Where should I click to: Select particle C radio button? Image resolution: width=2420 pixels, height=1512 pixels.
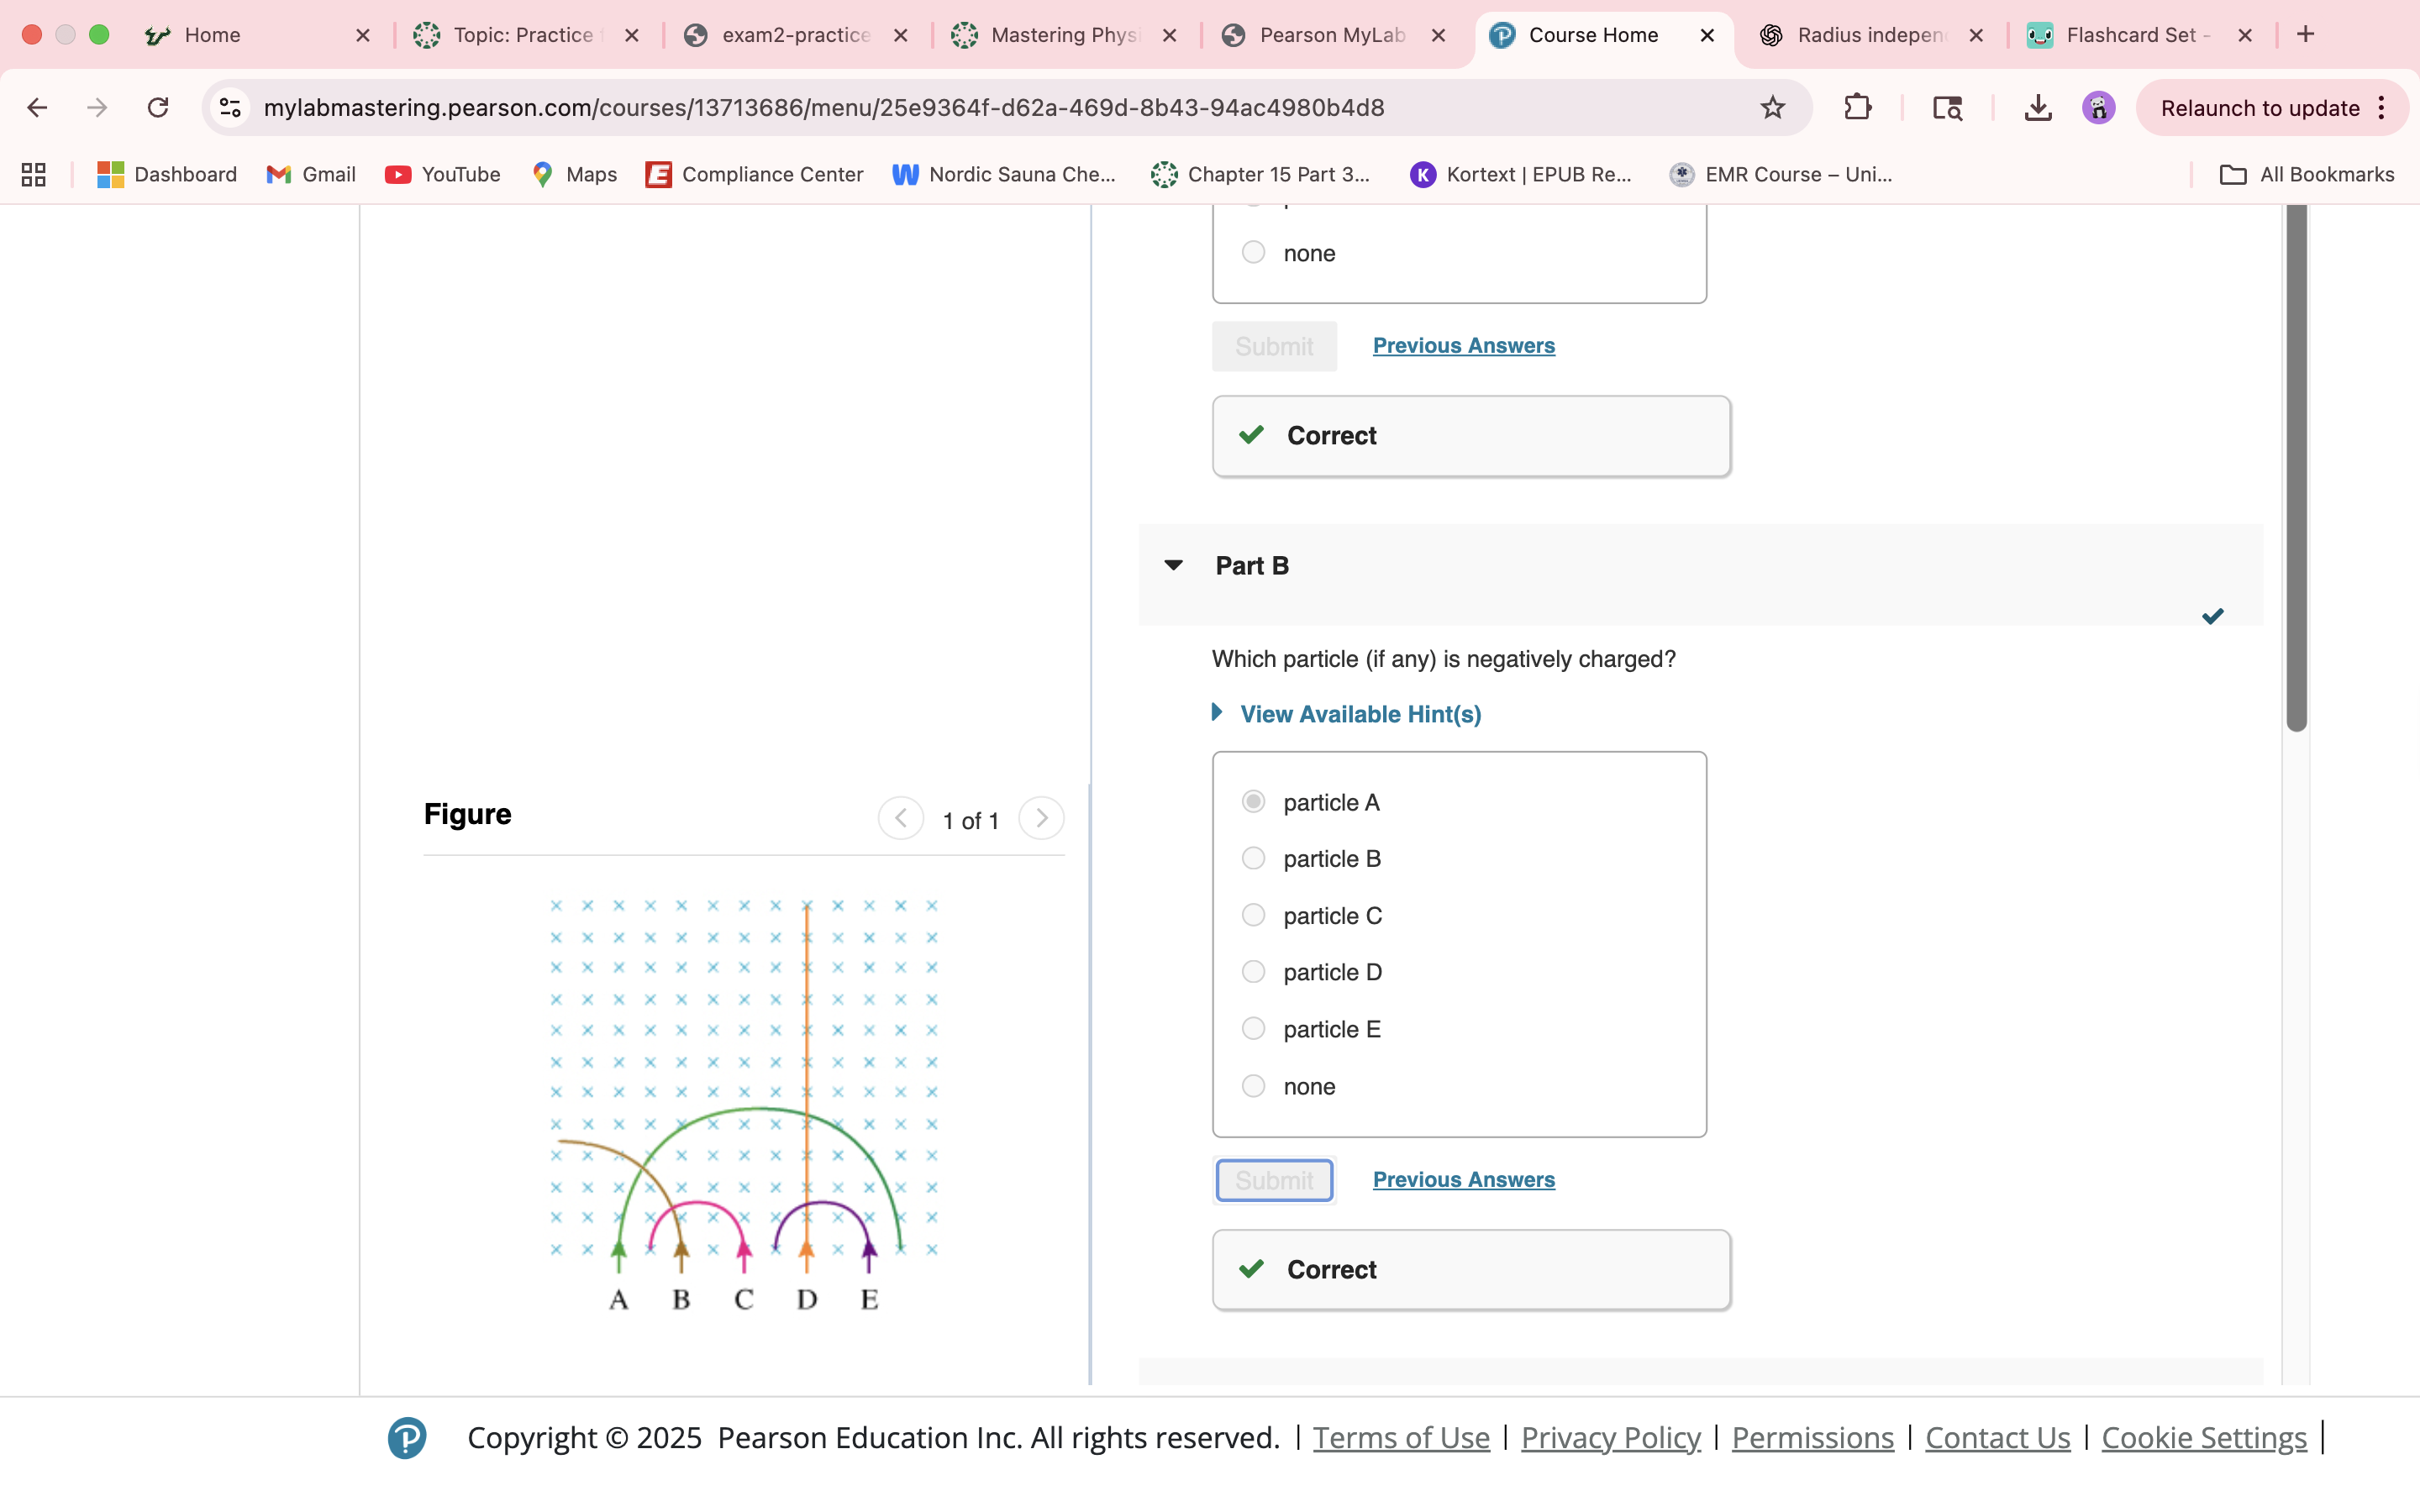coord(1253,915)
